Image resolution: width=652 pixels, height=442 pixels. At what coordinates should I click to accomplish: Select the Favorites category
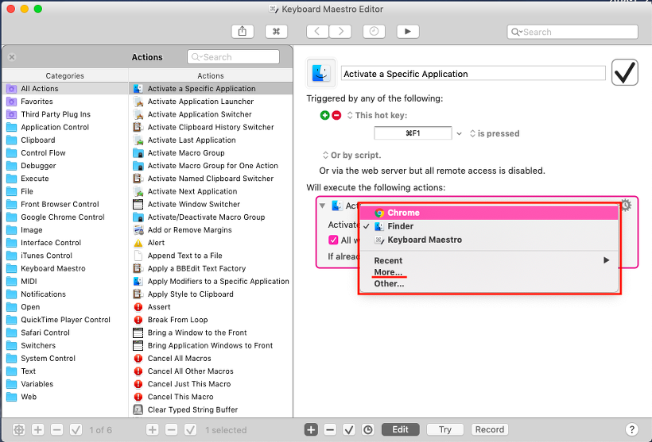coord(65,102)
